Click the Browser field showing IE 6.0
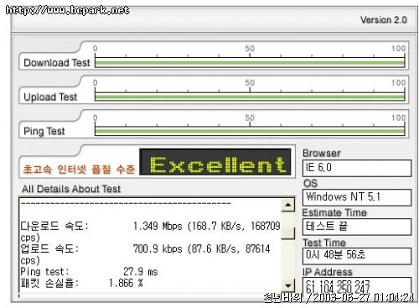This screenshot has width=419, height=308. point(357,168)
